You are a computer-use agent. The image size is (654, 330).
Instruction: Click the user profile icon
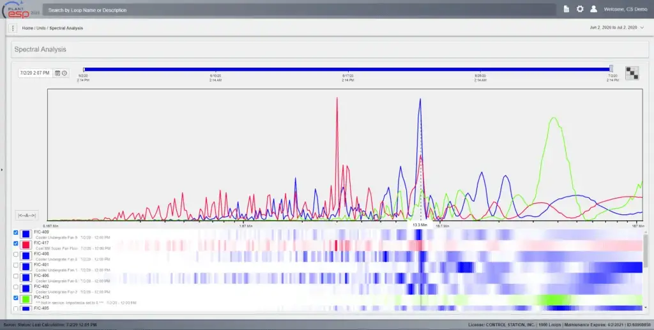593,10
